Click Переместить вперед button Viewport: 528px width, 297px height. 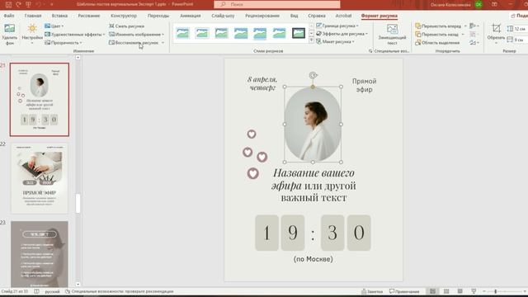click(x=438, y=26)
